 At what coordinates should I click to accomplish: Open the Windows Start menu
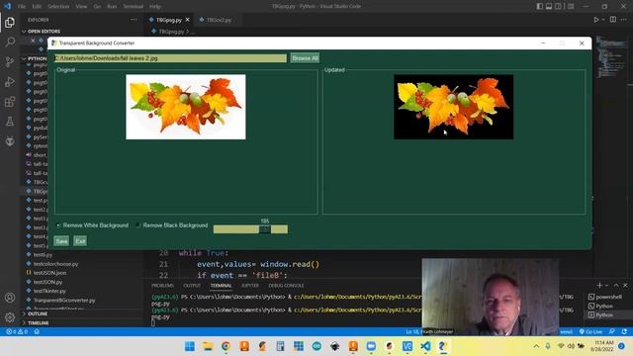[190, 346]
